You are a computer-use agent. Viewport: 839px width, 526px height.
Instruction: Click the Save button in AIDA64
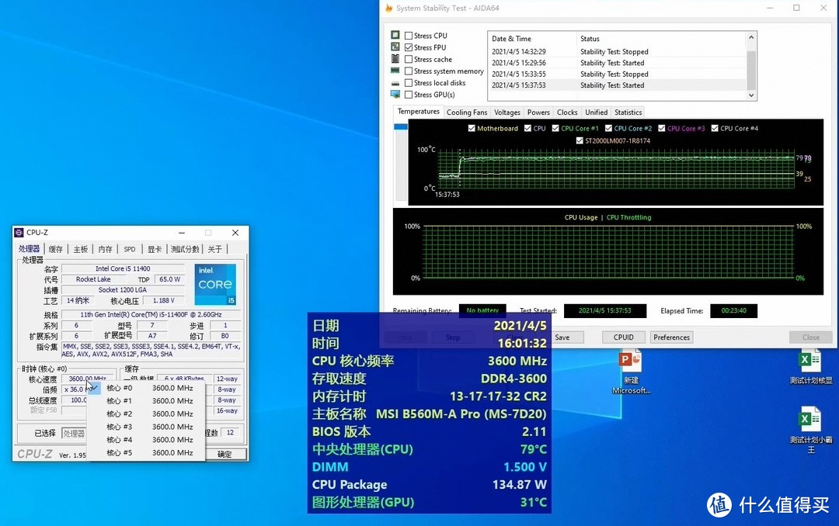562,337
